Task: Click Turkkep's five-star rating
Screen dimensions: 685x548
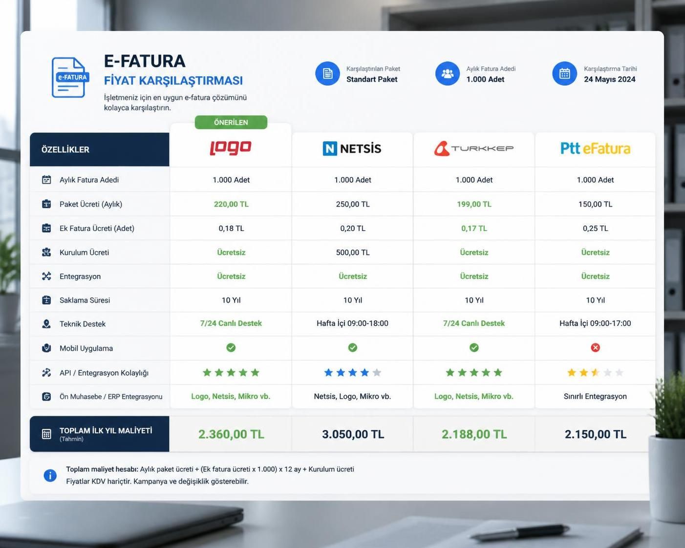Action: [474, 373]
